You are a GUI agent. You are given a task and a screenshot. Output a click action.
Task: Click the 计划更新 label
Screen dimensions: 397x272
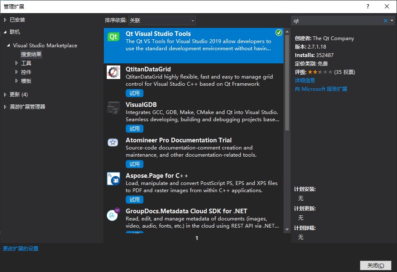(305, 209)
